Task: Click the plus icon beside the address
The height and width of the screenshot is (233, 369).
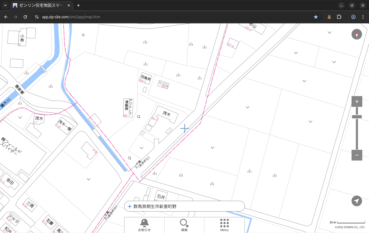Action: pyautogui.click(x=129, y=206)
